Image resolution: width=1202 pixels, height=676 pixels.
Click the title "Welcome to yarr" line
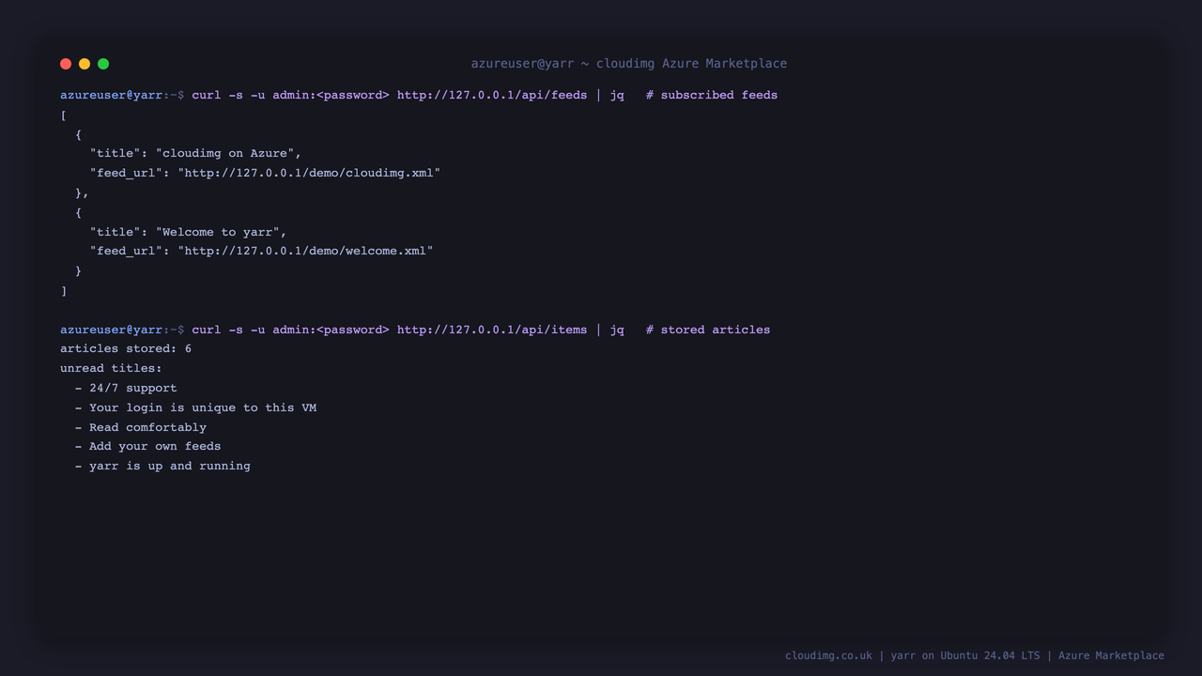pos(188,232)
